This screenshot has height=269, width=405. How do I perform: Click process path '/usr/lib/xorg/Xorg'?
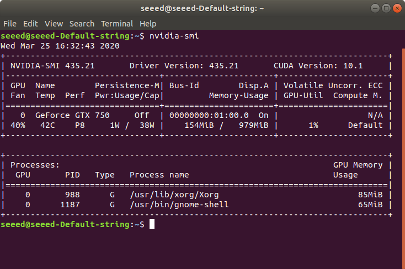[174, 195]
